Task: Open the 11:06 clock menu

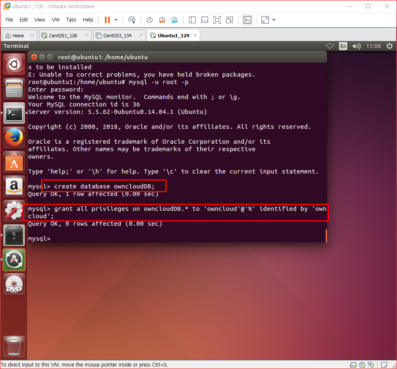Action: click(x=373, y=46)
